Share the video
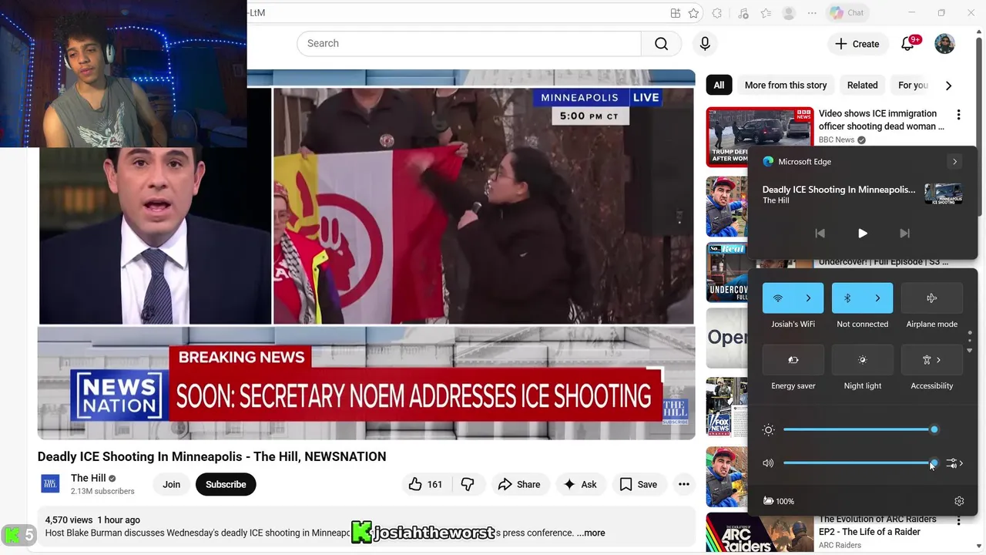986x555 pixels. (519, 484)
